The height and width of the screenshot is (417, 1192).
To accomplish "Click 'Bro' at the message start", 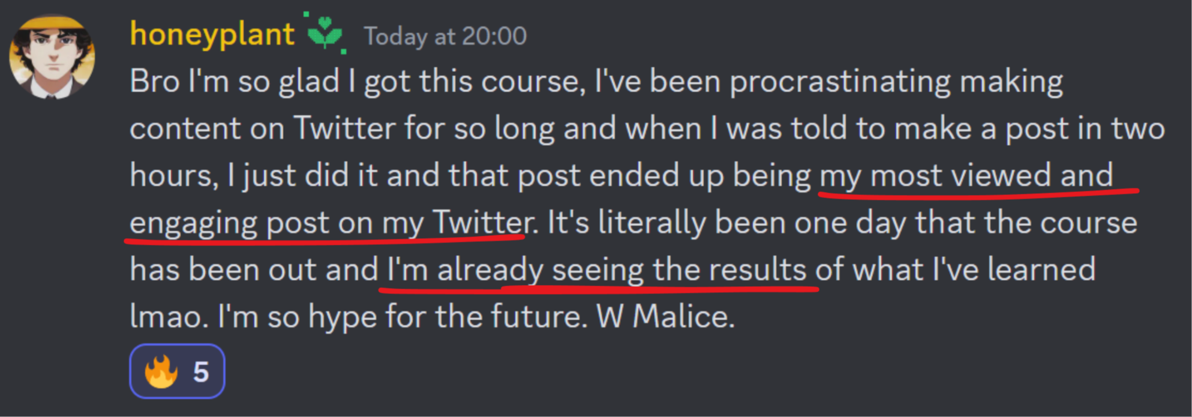I will point(155,82).
